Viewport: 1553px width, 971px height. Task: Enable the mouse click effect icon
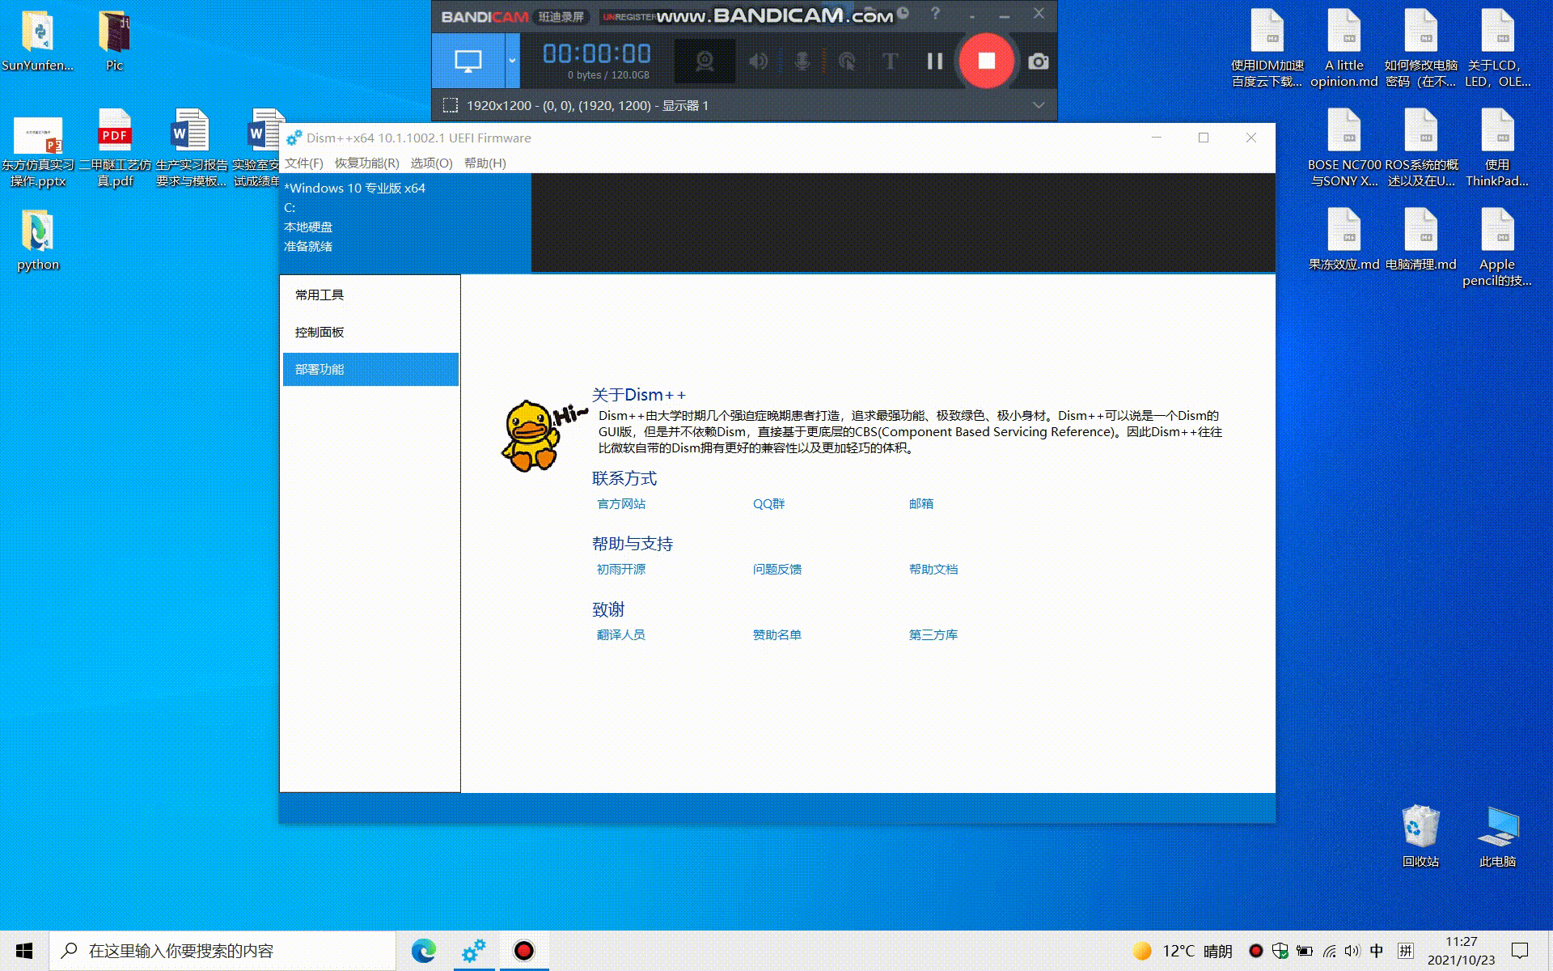point(847,61)
